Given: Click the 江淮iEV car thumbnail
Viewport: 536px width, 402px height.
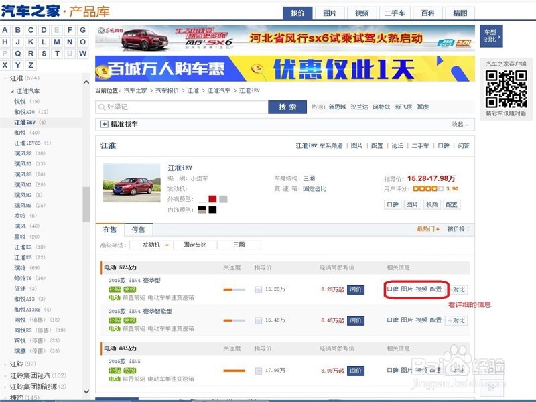Looking at the screenshot, I should pyautogui.click(x=131, y=183).
